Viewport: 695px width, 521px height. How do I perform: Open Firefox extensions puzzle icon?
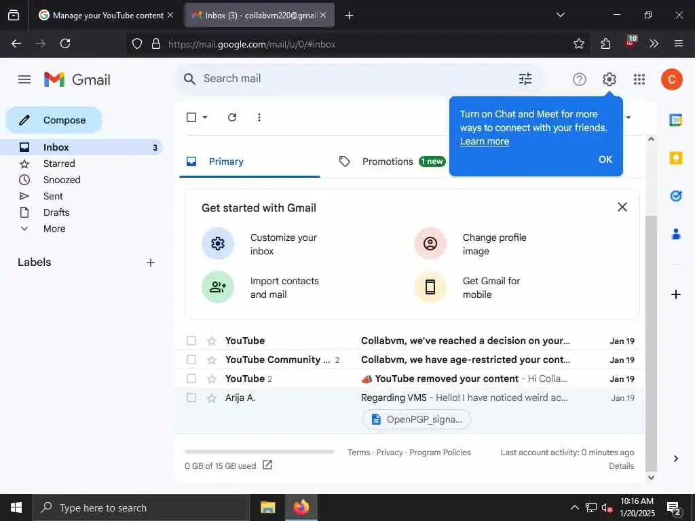(x=605, y=43)
